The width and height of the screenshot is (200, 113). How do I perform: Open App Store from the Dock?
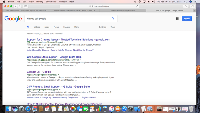124,109
